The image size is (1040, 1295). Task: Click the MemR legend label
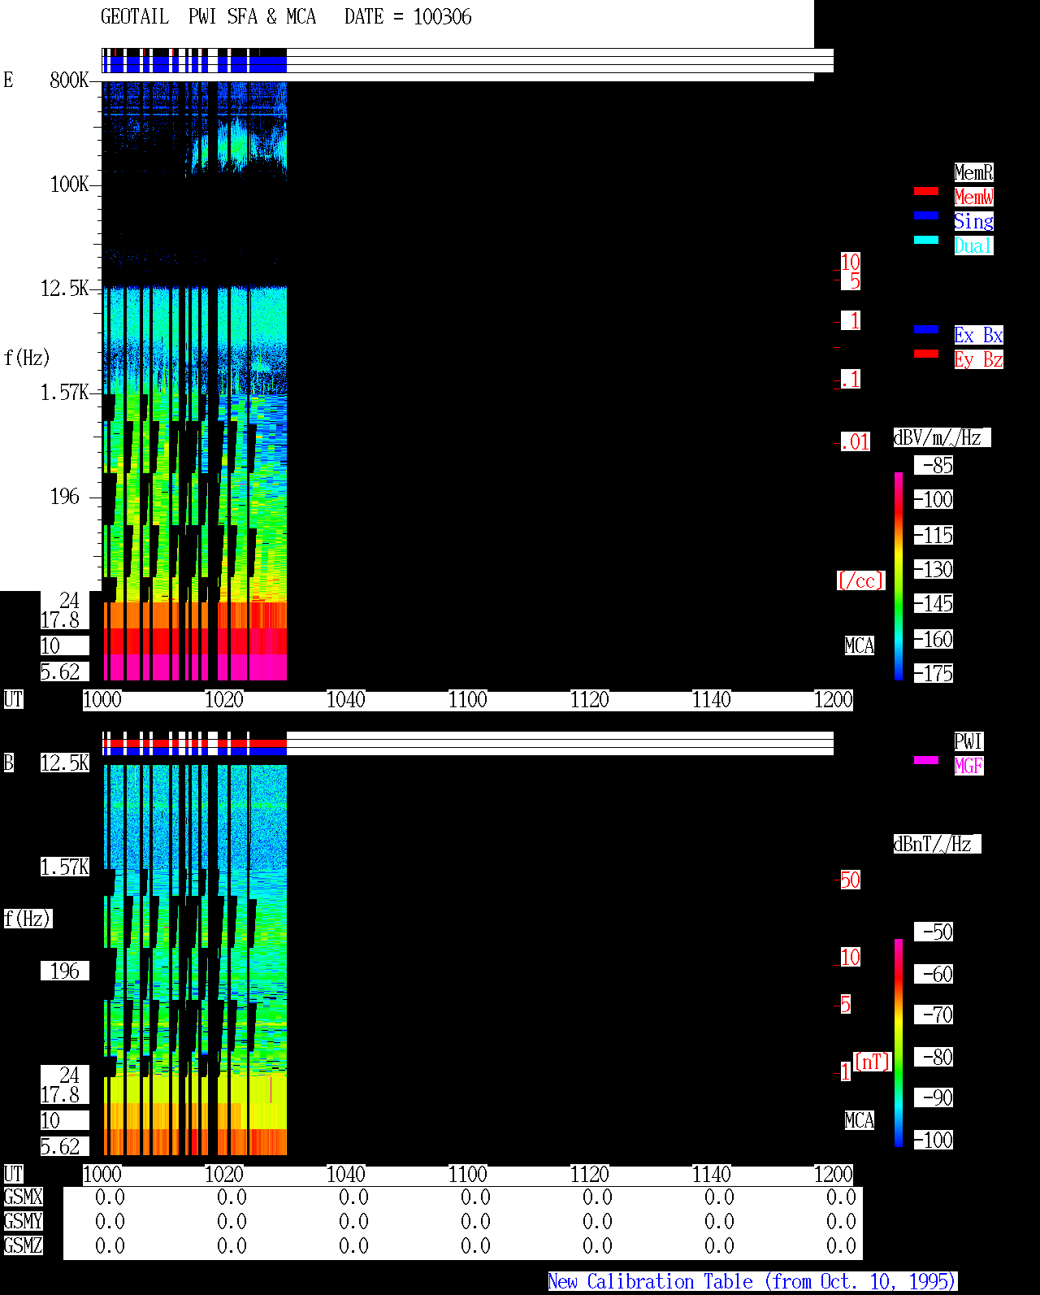click(973, 172)
